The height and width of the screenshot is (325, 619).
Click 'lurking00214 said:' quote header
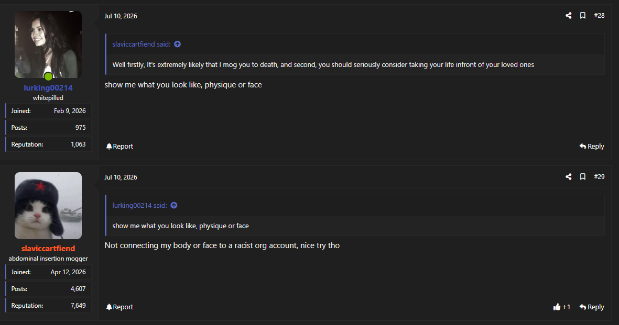140,206
